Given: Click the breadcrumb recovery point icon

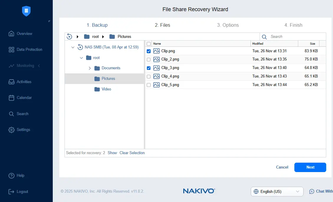Looking at the screenshot, I should (69, 37).
